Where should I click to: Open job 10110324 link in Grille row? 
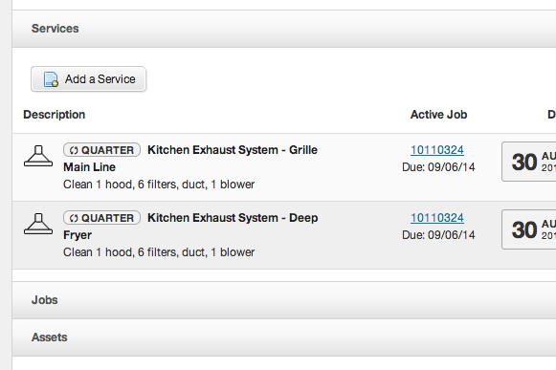(x=436, y=150)
